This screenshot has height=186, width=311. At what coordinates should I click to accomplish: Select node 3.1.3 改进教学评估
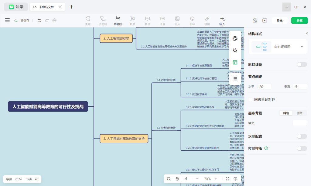point(197,94)
